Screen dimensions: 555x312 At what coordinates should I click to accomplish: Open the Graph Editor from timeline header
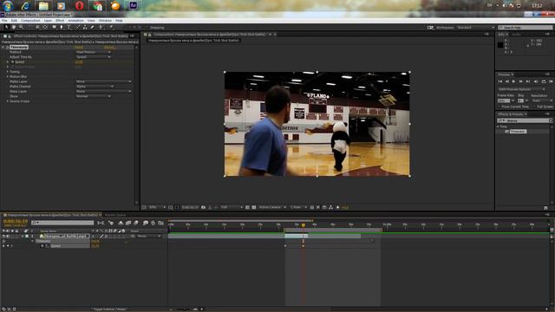[160, 223]
